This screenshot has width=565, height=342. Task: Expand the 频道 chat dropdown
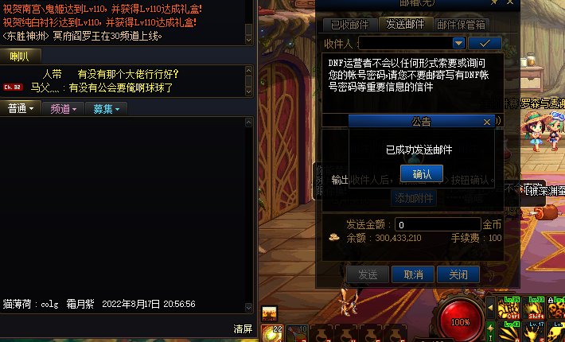[x=63, y=109]
